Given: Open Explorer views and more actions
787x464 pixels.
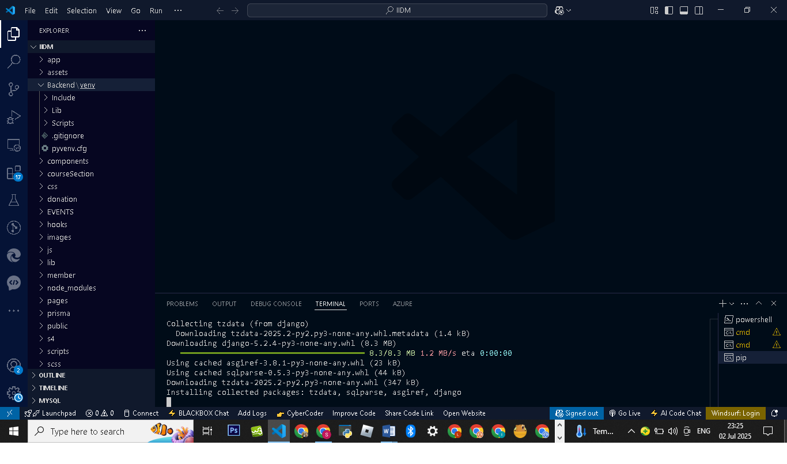Looking at the screenshot, I should coord(142,31).
